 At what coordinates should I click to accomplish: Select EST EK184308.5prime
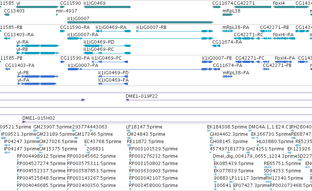click(227, 127)
